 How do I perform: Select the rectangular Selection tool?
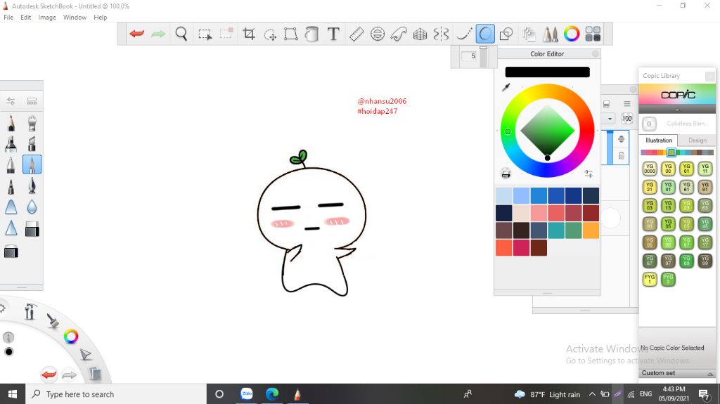click(x=205, y=34)
